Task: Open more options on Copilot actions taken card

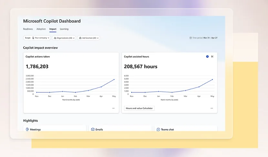Action: (x=113, y=108)
